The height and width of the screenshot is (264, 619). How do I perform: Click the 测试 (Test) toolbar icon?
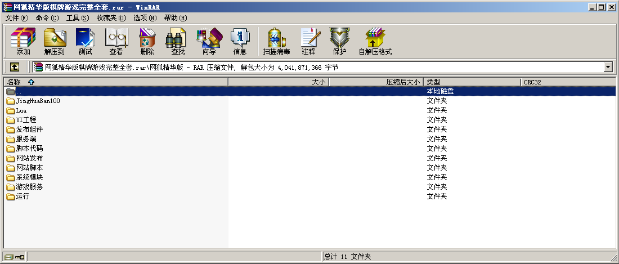pyautogui.click(x=86, y=38)
